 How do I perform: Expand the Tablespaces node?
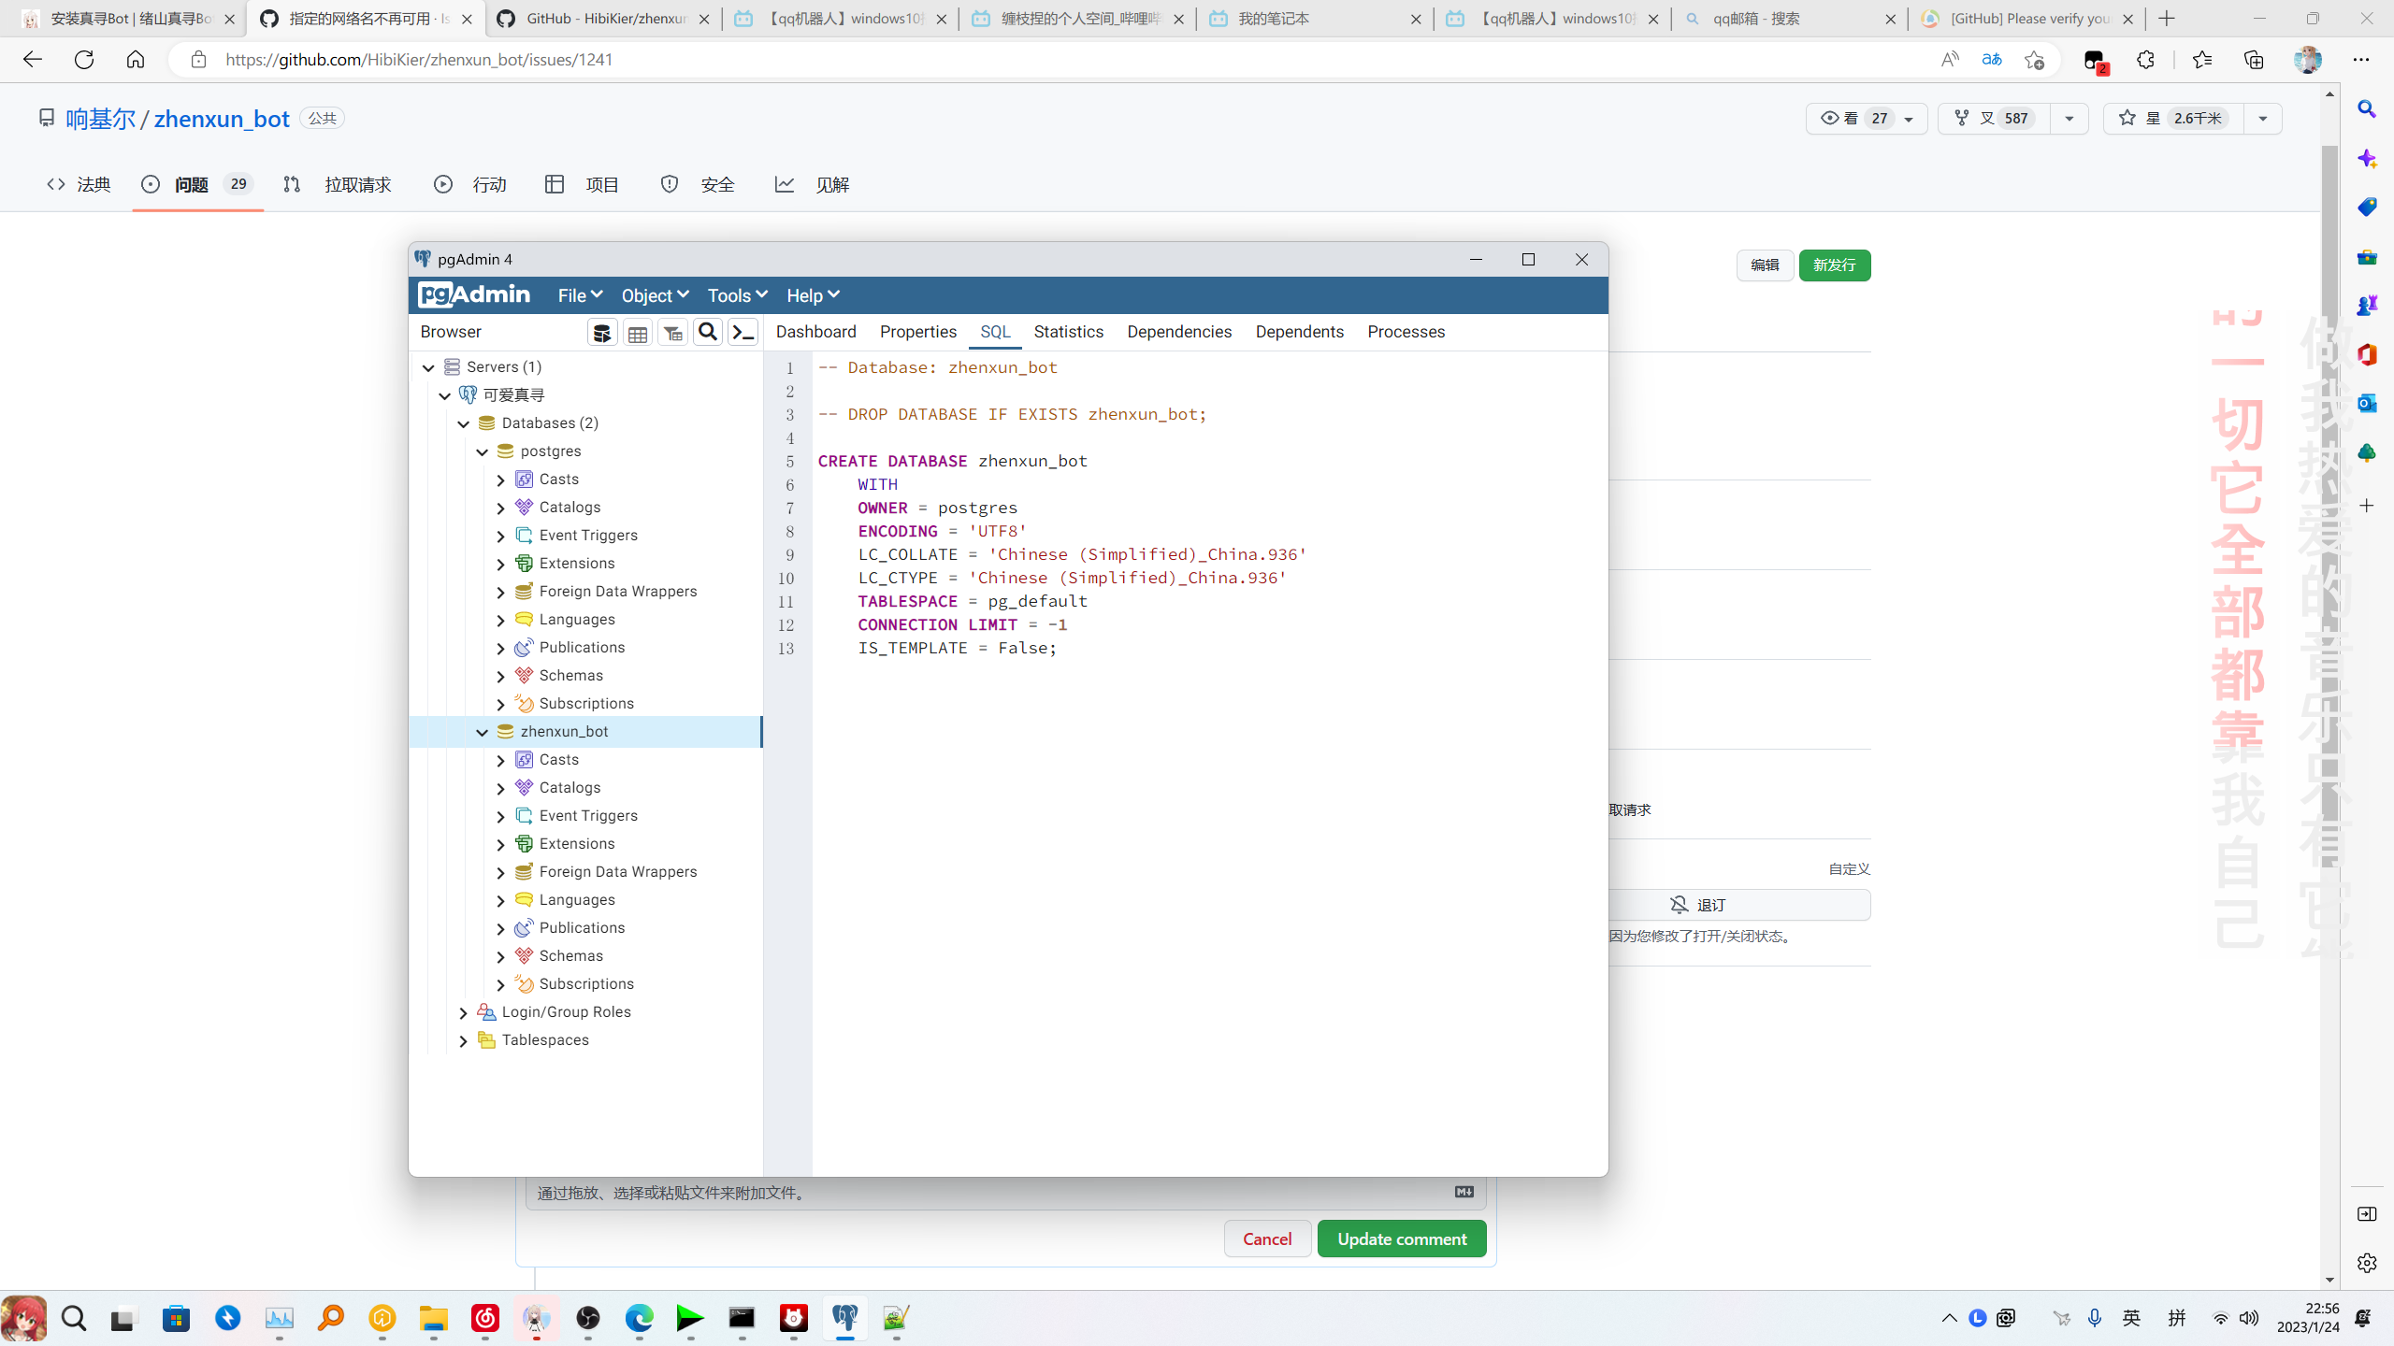(464, 1040)
